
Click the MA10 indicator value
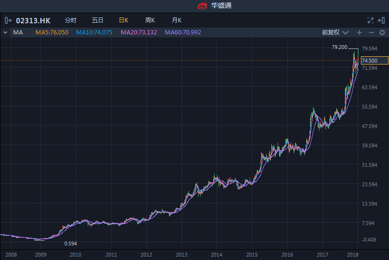pos(94,32)
